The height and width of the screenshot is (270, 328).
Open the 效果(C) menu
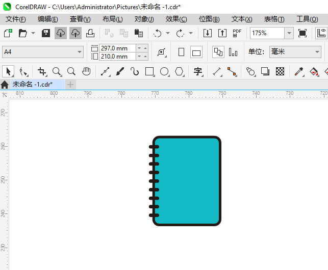(x=176, y=19)
